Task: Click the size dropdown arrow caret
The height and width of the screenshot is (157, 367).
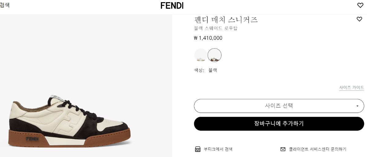Action: [x=357, y=106]
